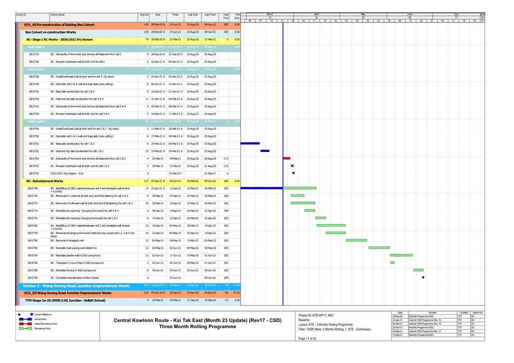Expand the Section 3 Wang Kwong Road band

[76, 286]
